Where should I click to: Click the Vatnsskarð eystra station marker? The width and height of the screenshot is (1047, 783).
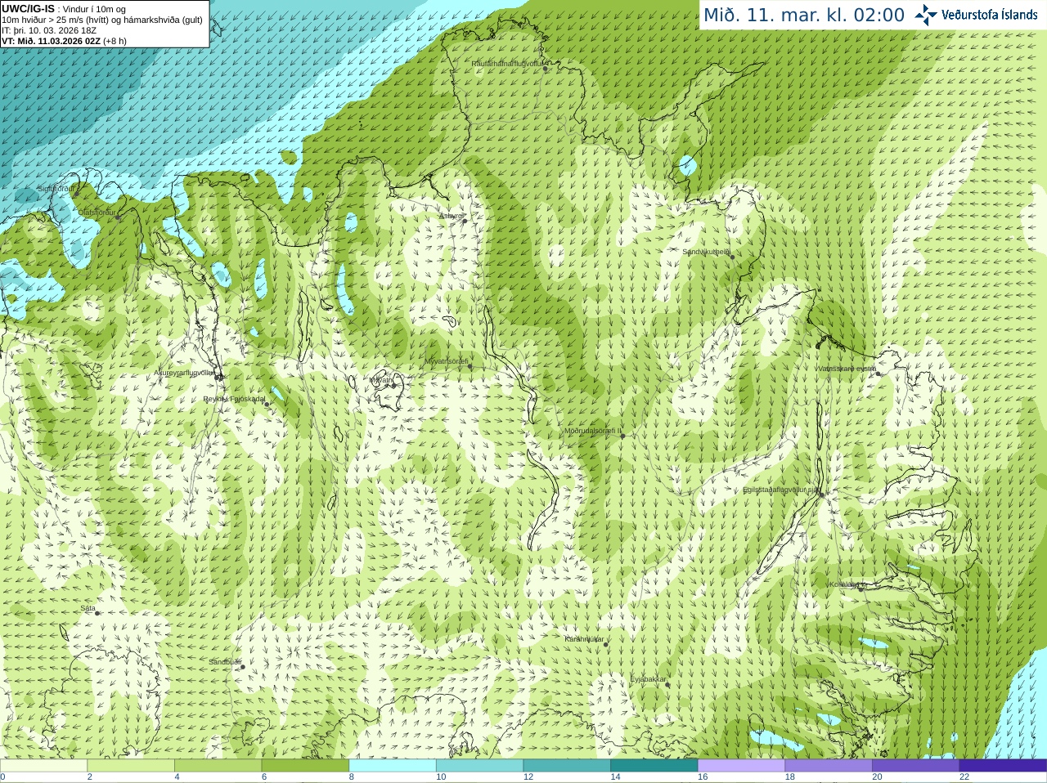point(878,374)
